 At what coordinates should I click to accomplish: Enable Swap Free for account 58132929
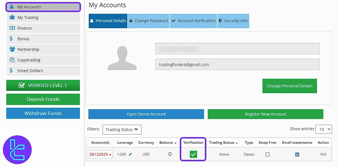pos(267,154)
